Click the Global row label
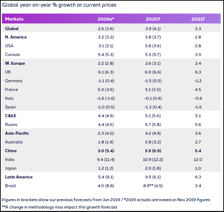This screenshot has height=212, width=224. point(12,28)
